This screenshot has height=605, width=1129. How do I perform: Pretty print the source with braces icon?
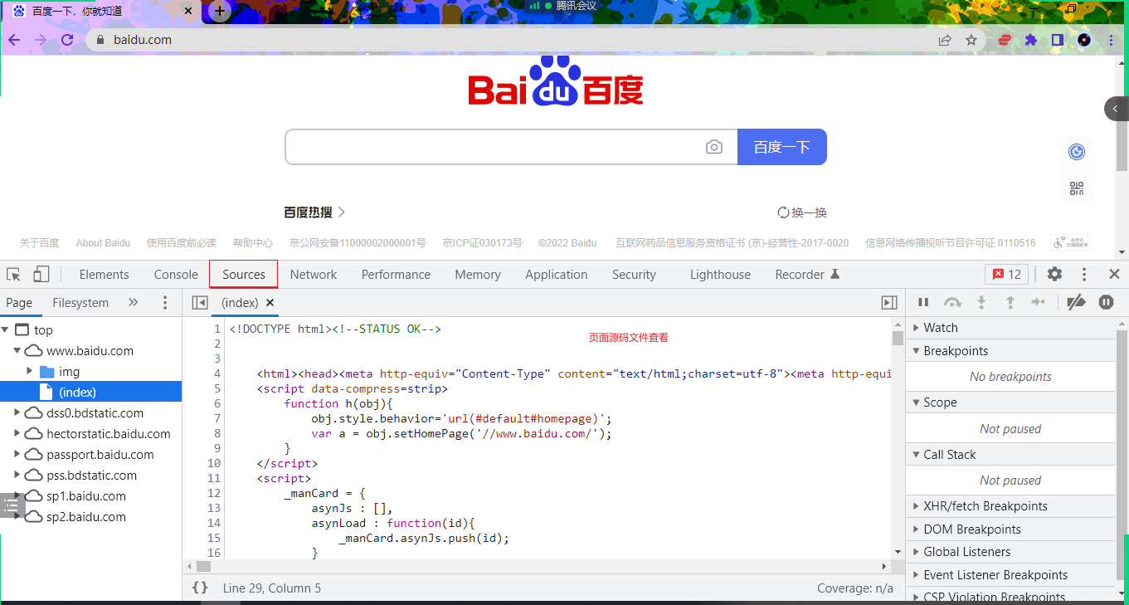click(x=200, y=588)
